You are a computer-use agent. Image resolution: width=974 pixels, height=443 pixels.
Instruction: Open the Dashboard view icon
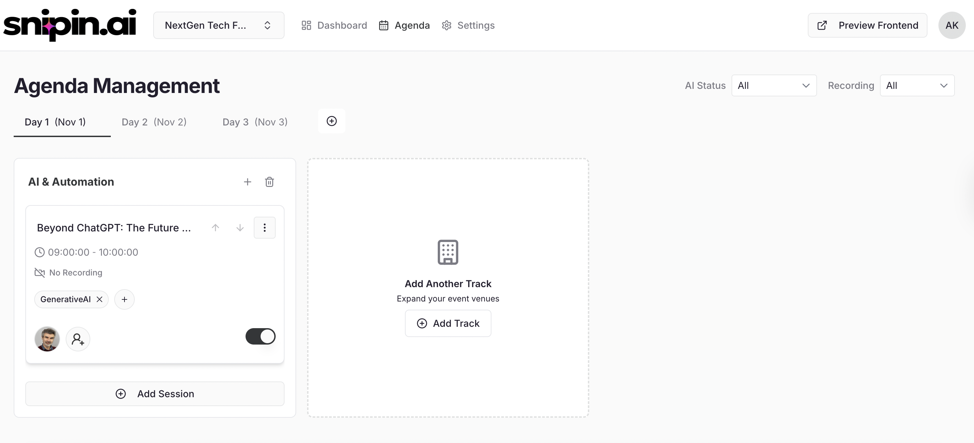(307, 25)
